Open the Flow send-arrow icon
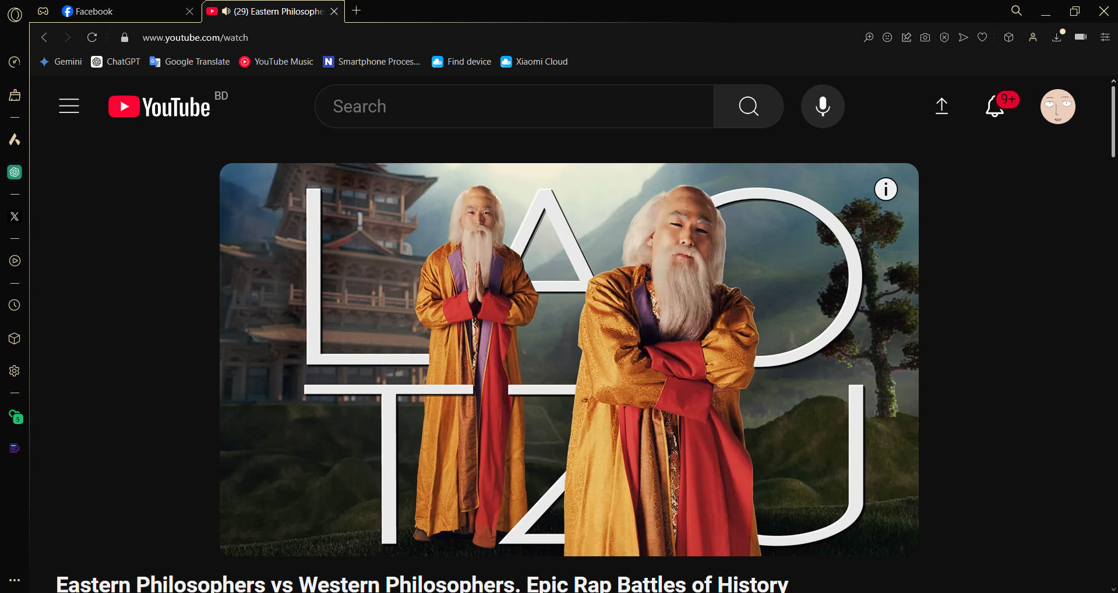This screenshot has width=1118, height=593. 964,37
